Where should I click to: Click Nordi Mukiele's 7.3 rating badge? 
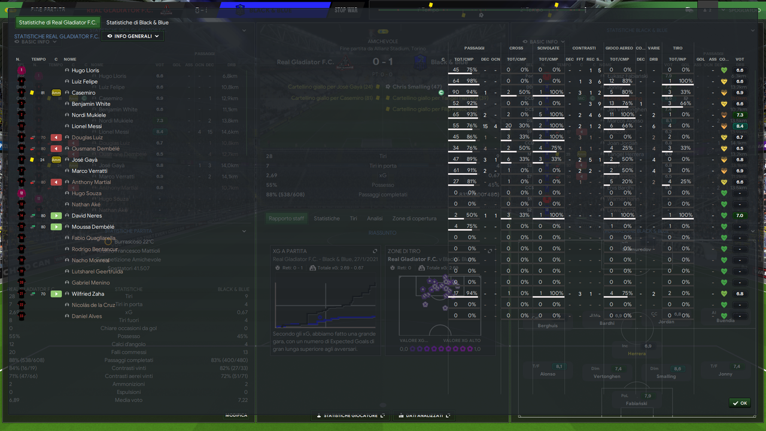(x=740, y=115)
